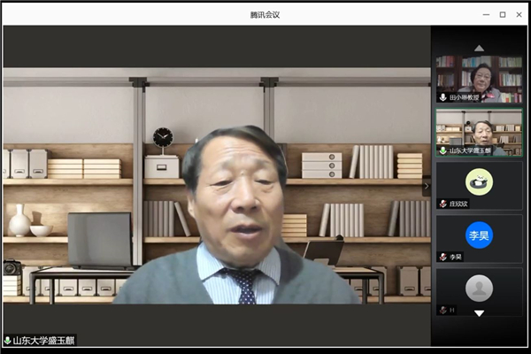Viewport: 531px width, 354px height.
Task: Click 庄欣欣's round avatar icon
Action: [479, 181]
